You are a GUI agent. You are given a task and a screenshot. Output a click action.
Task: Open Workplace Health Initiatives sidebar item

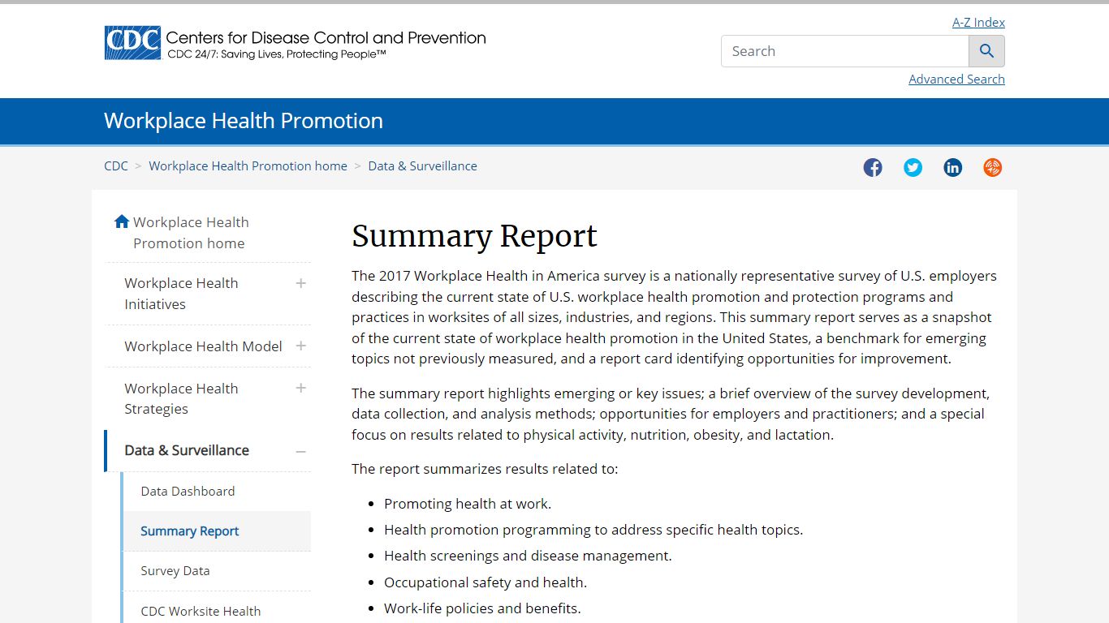point(181,294)
